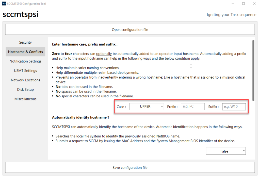Select the Disk Setup tab
Image resolution: width=260 pixels, height=178 pixels.
pyautogui.click(x=25, y=90)
